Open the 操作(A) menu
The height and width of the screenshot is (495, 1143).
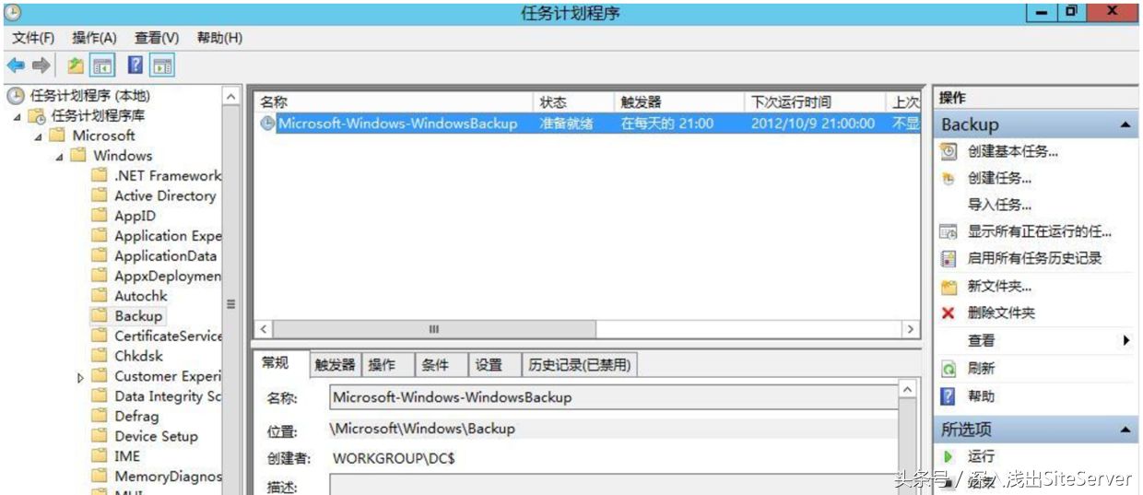tap(94, 38)
